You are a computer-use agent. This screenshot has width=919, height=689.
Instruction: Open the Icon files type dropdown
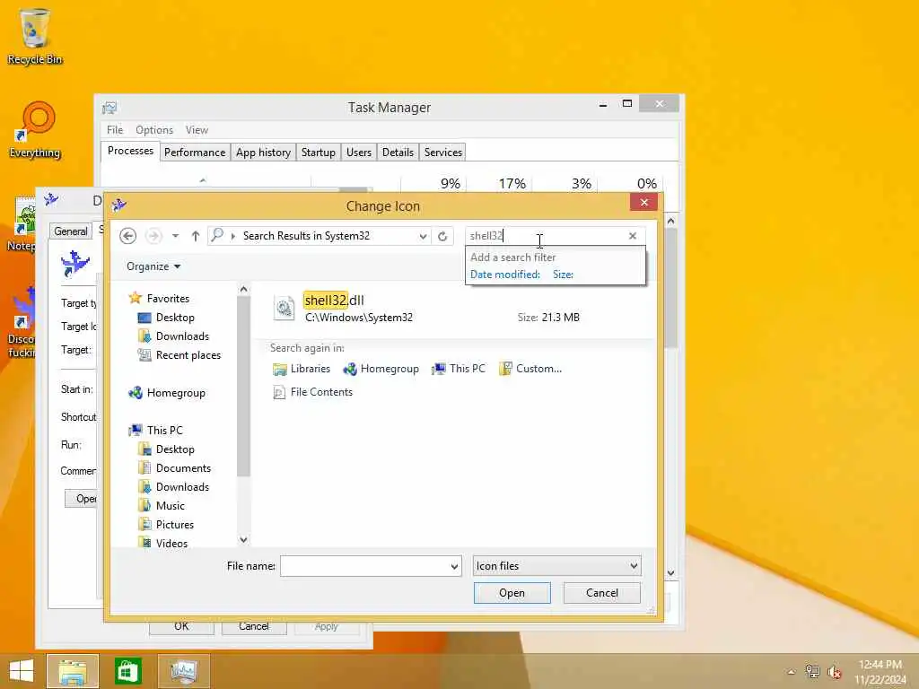(x=556, y=566)
